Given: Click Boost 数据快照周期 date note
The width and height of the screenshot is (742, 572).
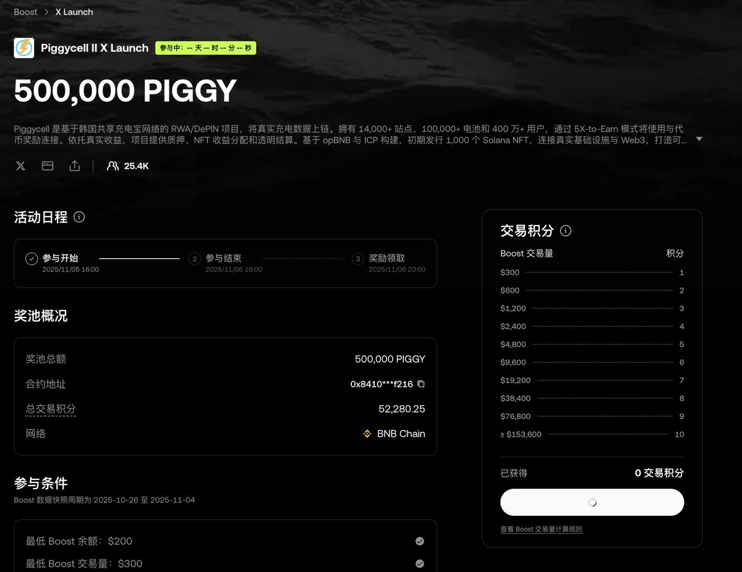Looking at the screenshot, I should 104,500.
